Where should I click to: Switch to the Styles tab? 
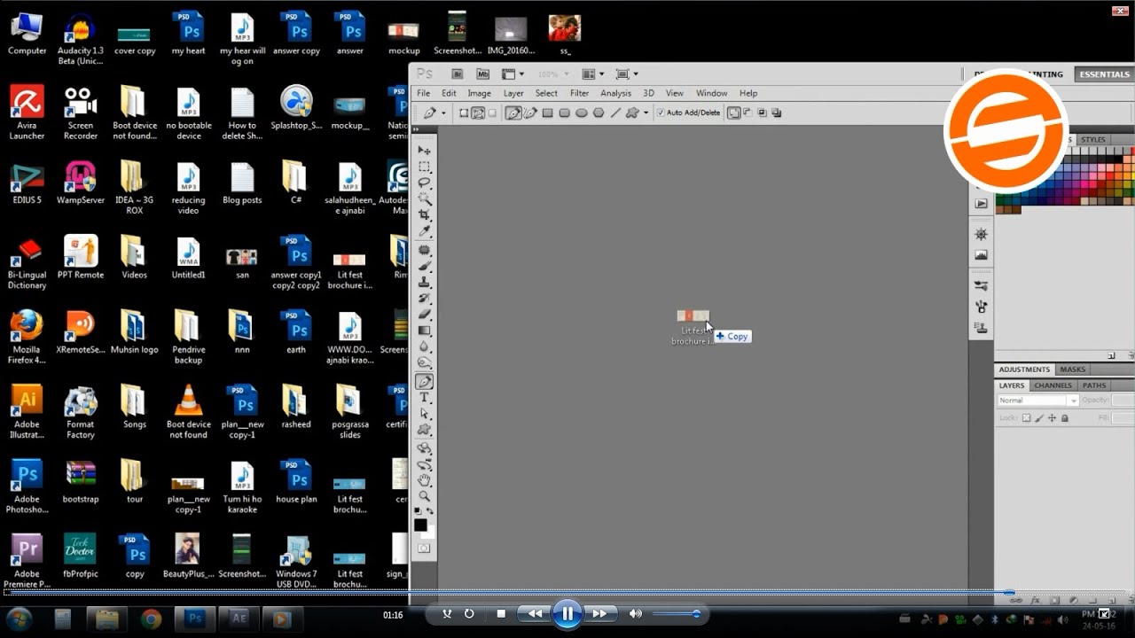pyautogui.click(x=1092, y=139)
